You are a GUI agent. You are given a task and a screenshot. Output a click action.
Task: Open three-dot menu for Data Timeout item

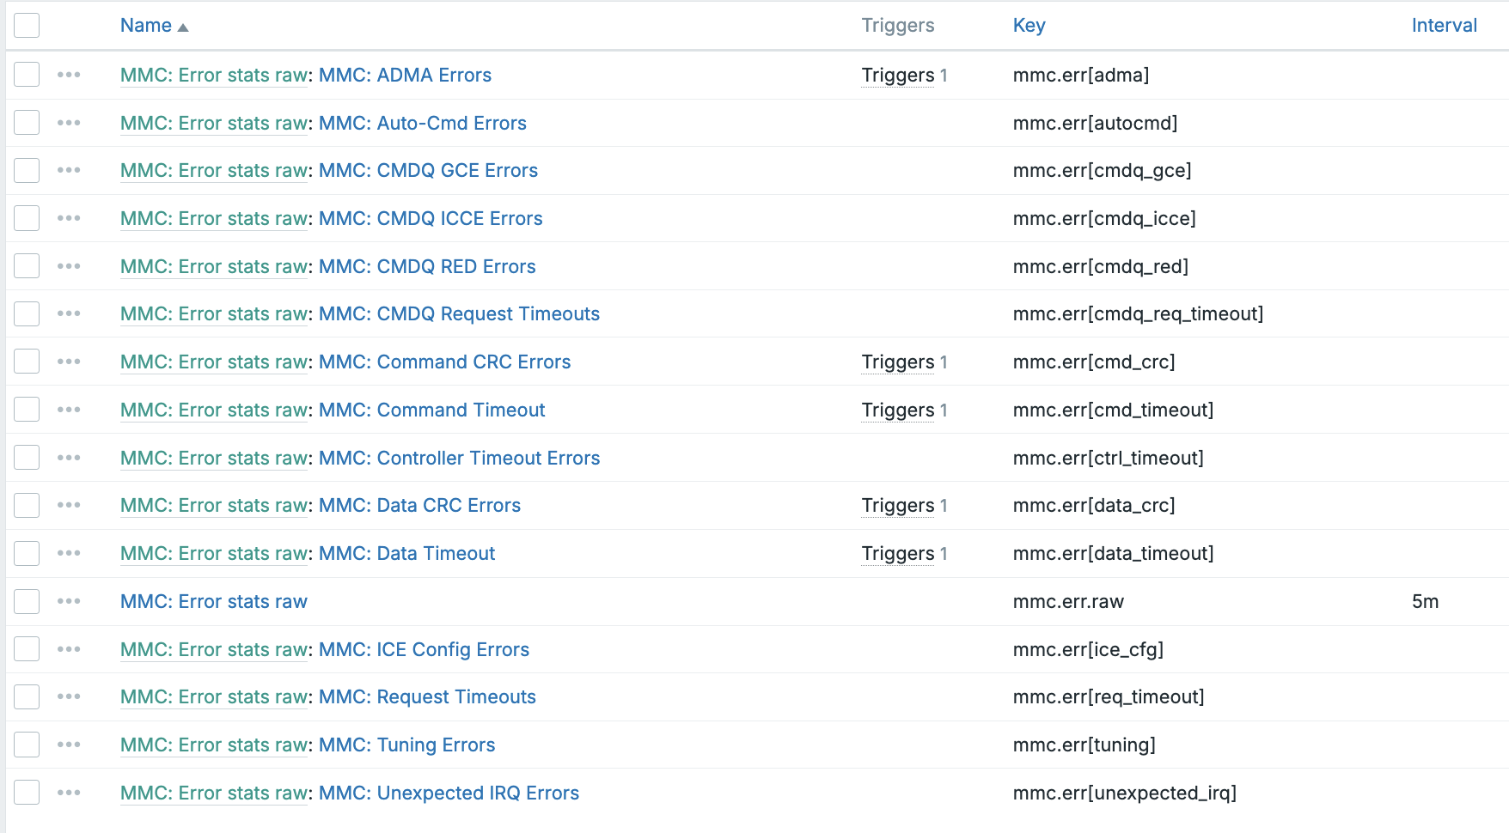point(69,553)
